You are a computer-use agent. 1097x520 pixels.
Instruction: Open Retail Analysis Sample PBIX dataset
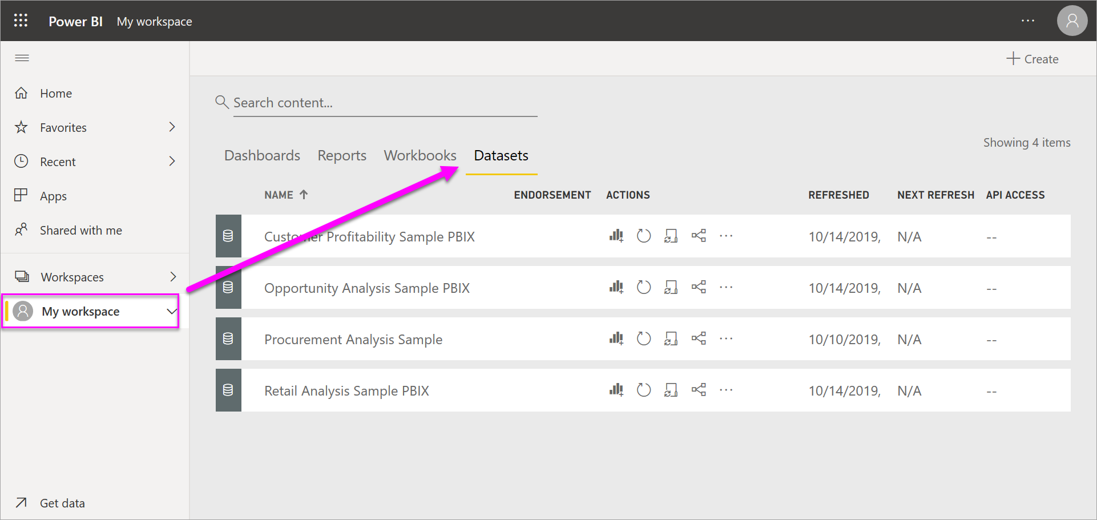coord(346,390)
